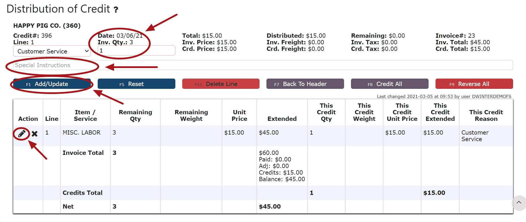526x222 pixels.
Task: Click the X delete icon on line 1
Action: (x=35, y=133)
